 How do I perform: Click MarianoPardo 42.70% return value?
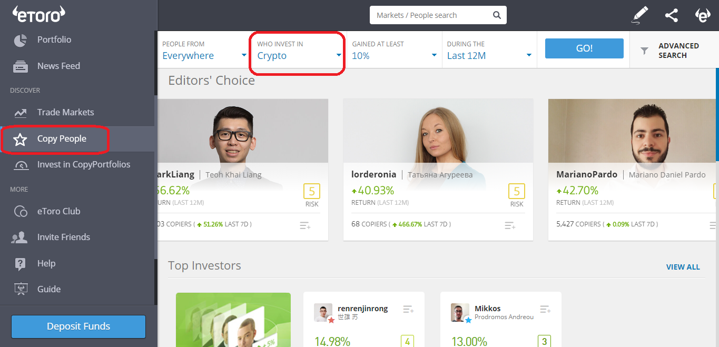coord(578,191)
